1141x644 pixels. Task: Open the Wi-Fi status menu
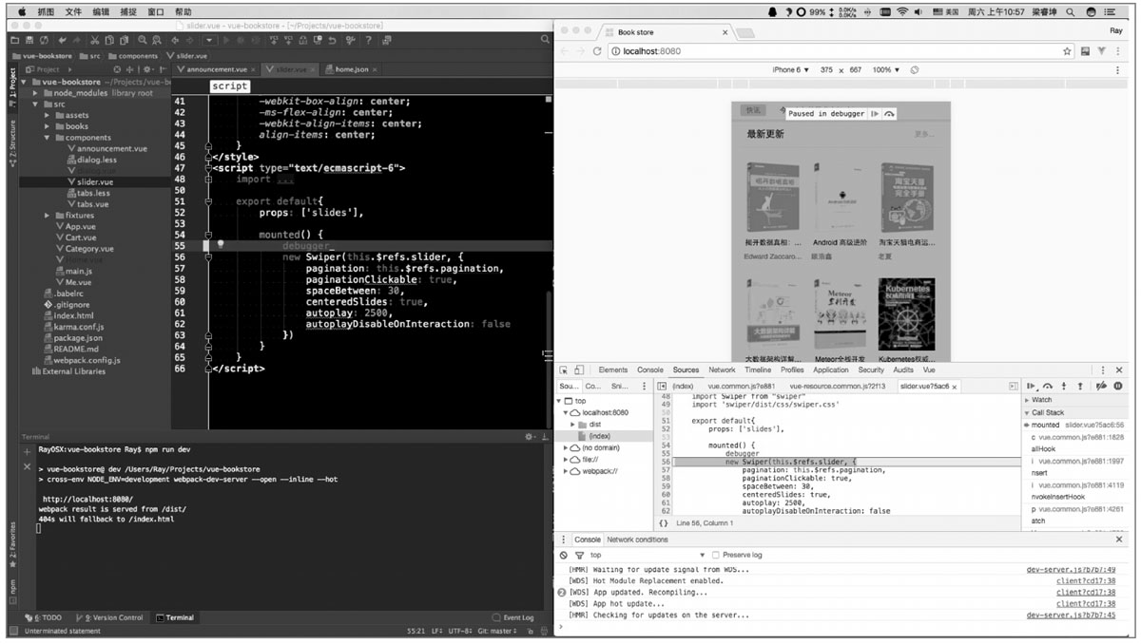(x=900, y=12)
